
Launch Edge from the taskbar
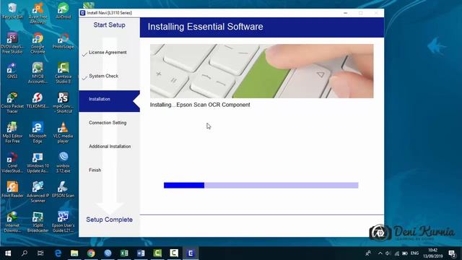(58, 253)
